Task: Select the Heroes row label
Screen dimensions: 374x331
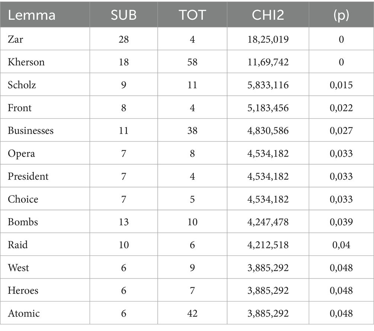Action: (x=23, y=290)
